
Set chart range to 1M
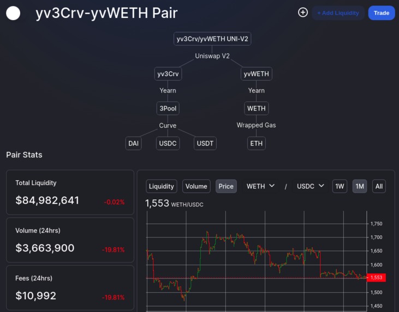(360, 186)
